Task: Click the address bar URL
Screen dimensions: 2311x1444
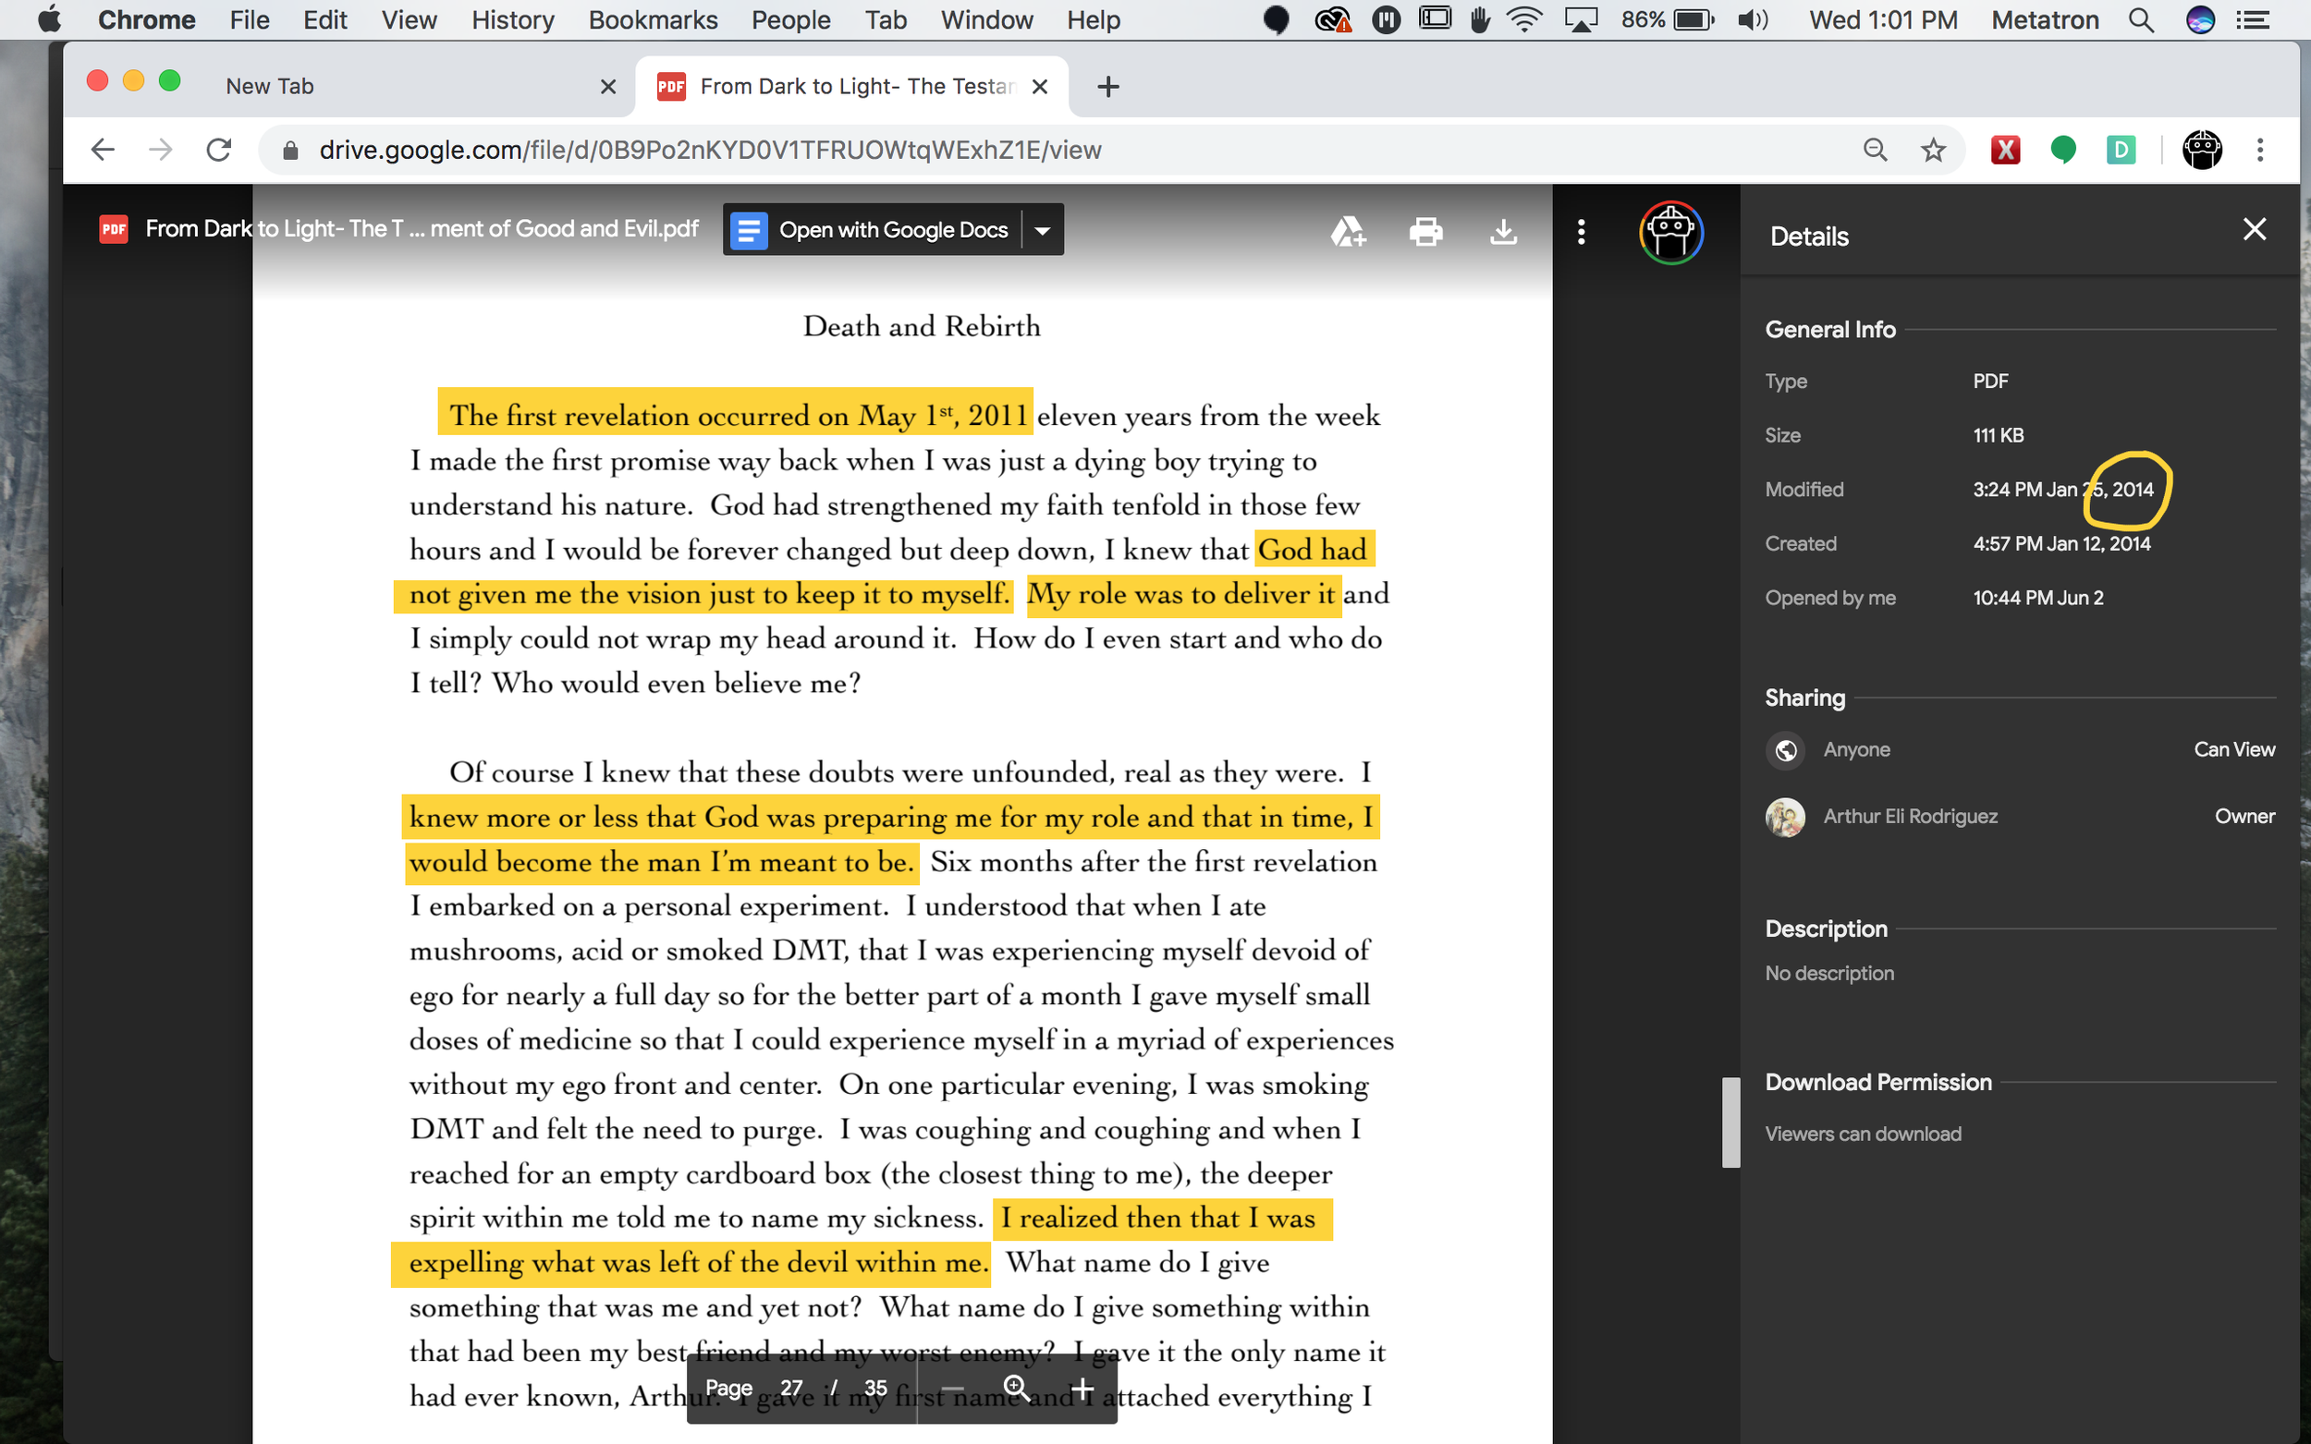Action: point(710,150)
